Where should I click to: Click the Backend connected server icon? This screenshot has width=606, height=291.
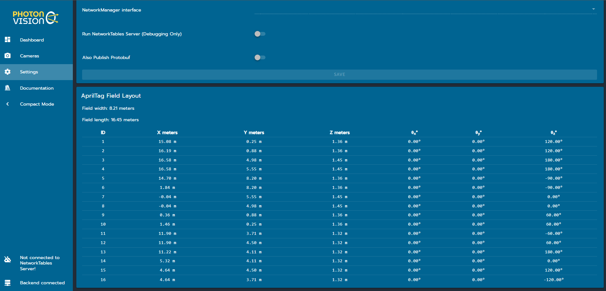tap(8, 283)
